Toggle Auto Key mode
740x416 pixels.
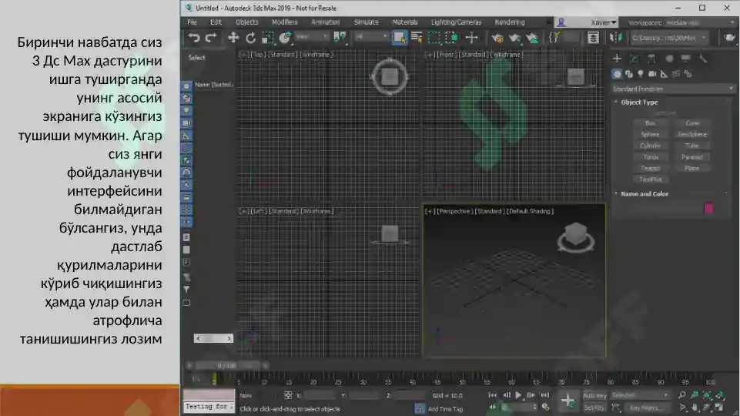pyautogui.click(x=594, y=396)
